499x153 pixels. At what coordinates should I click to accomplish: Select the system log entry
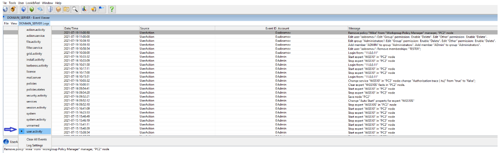[x=35, y=114]
